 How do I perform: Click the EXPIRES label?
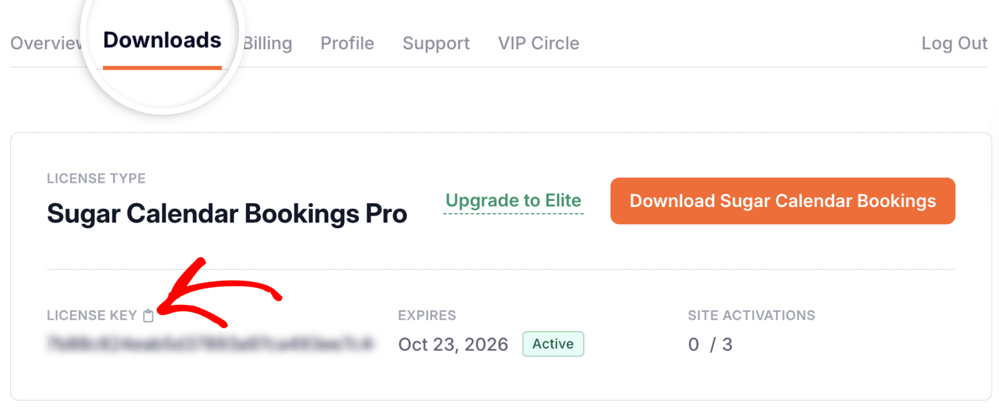point(426,315)
